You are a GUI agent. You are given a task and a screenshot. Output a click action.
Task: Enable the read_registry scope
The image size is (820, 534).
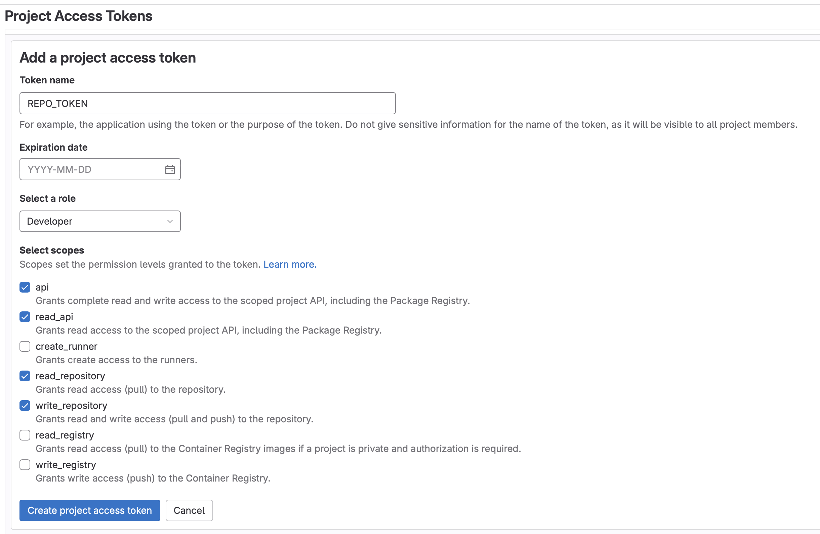pyautogui.click(x=25, y=435)
